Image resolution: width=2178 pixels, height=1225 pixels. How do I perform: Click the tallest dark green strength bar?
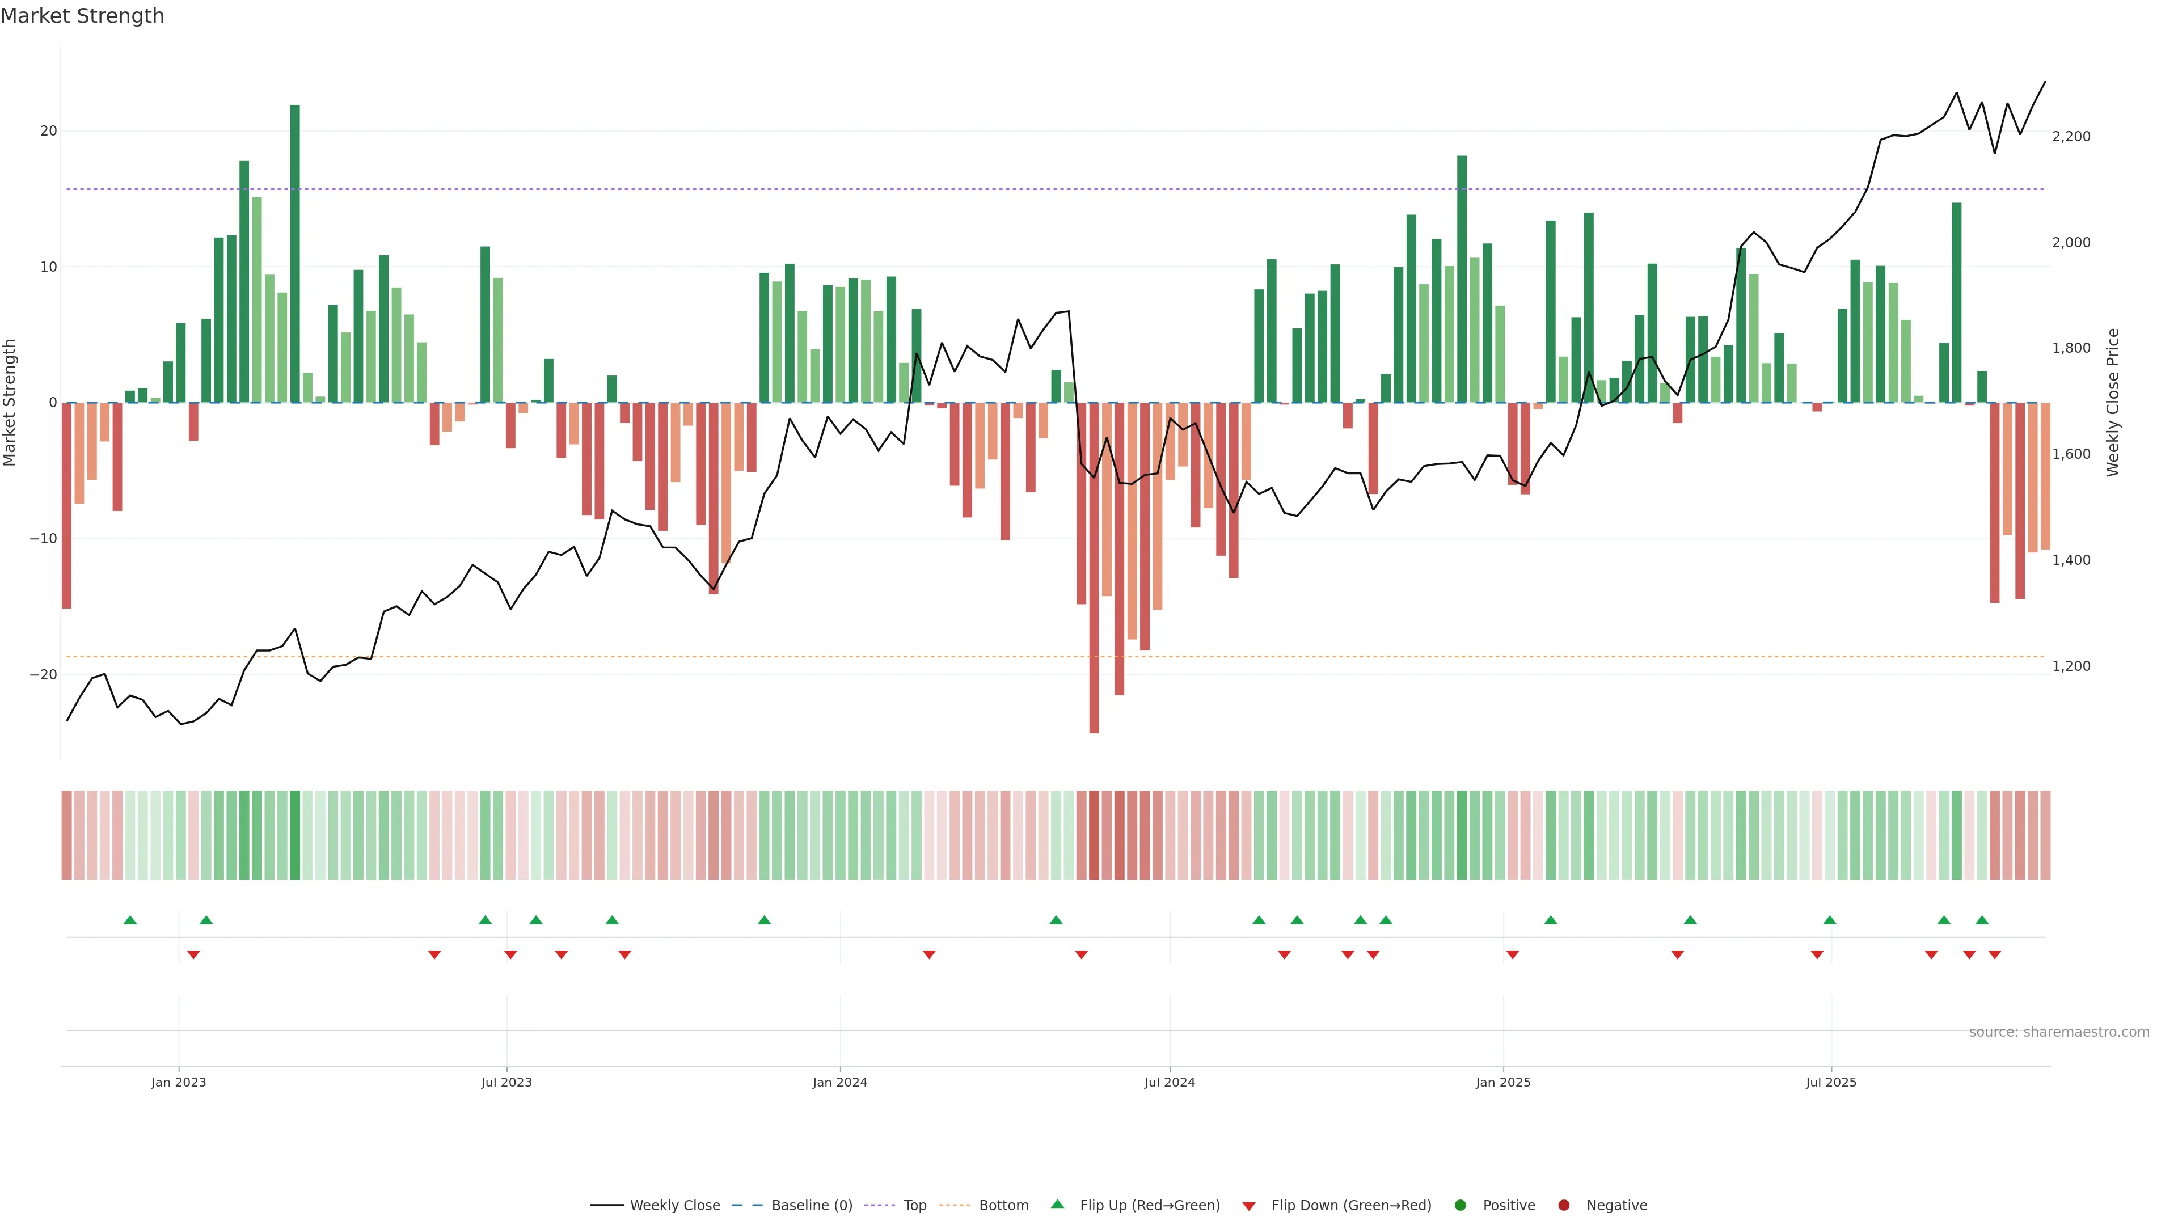[295, 254]
